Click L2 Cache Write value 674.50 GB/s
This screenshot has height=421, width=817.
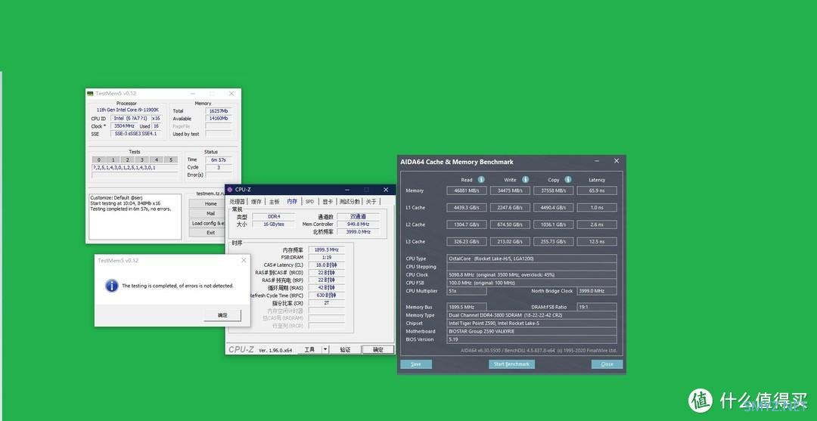point(510,224)
